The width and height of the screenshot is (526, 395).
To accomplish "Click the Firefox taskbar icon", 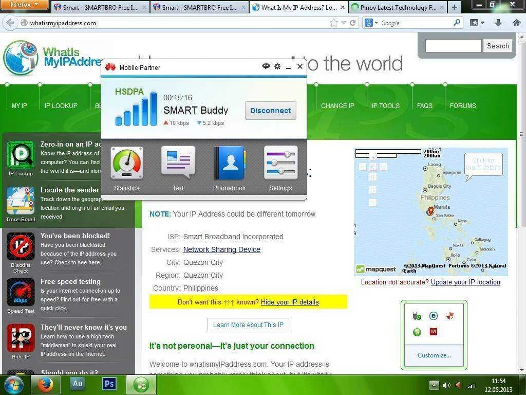I will pos(46,385).
